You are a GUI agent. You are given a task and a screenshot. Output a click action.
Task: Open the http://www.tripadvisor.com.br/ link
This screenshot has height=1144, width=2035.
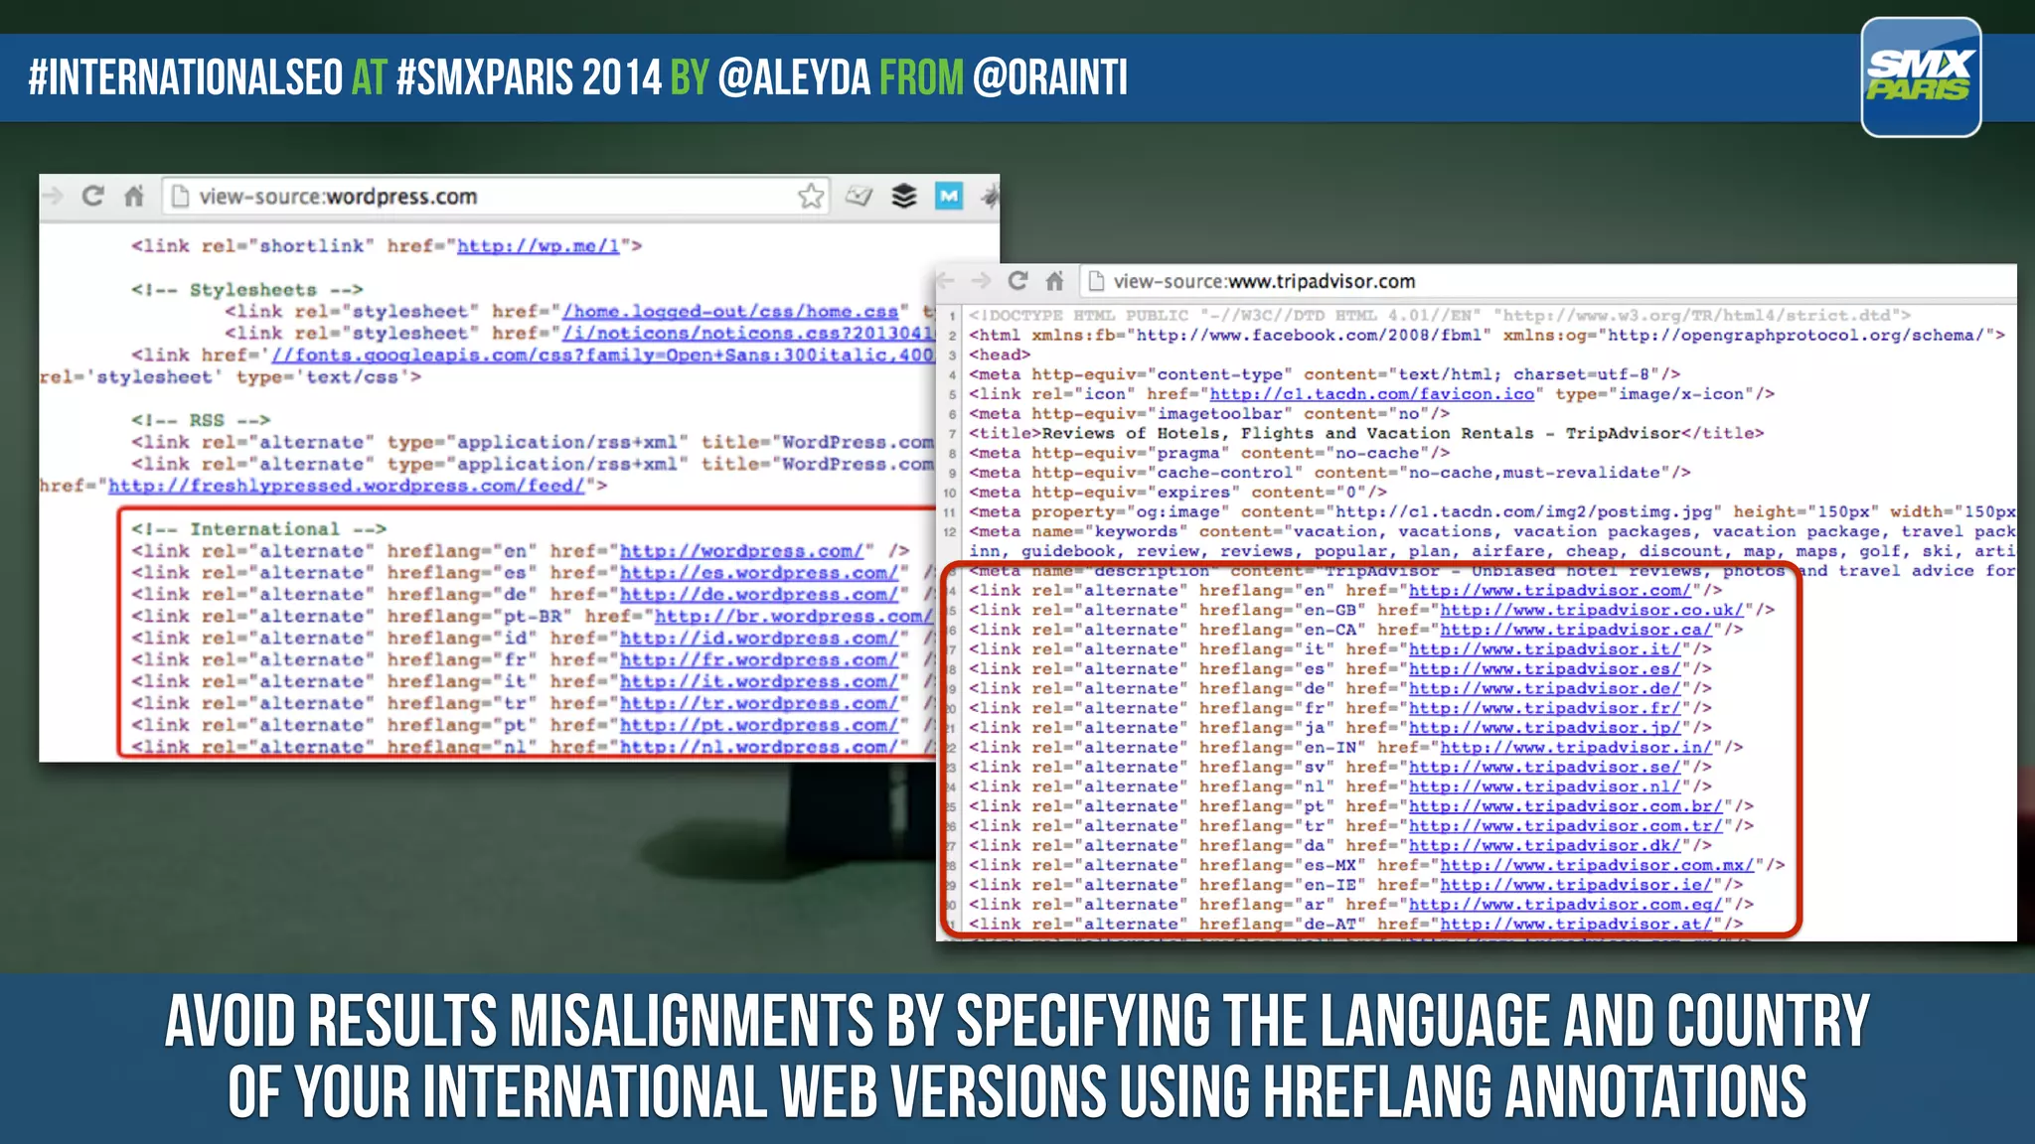[1566, 806]
